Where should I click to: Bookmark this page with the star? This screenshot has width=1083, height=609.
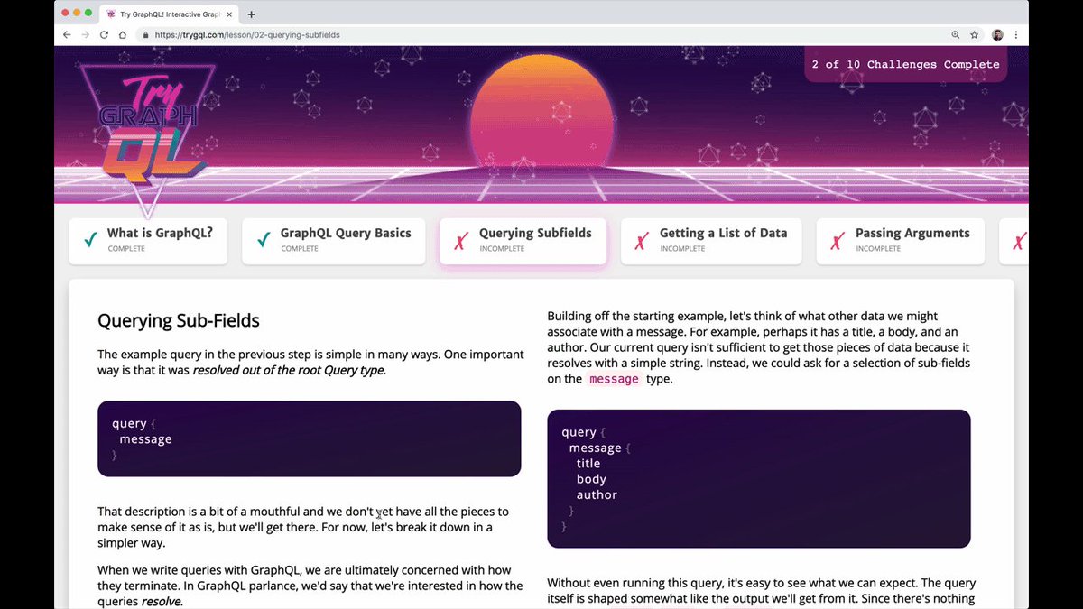pyautogui.click(x=975, y=34)
